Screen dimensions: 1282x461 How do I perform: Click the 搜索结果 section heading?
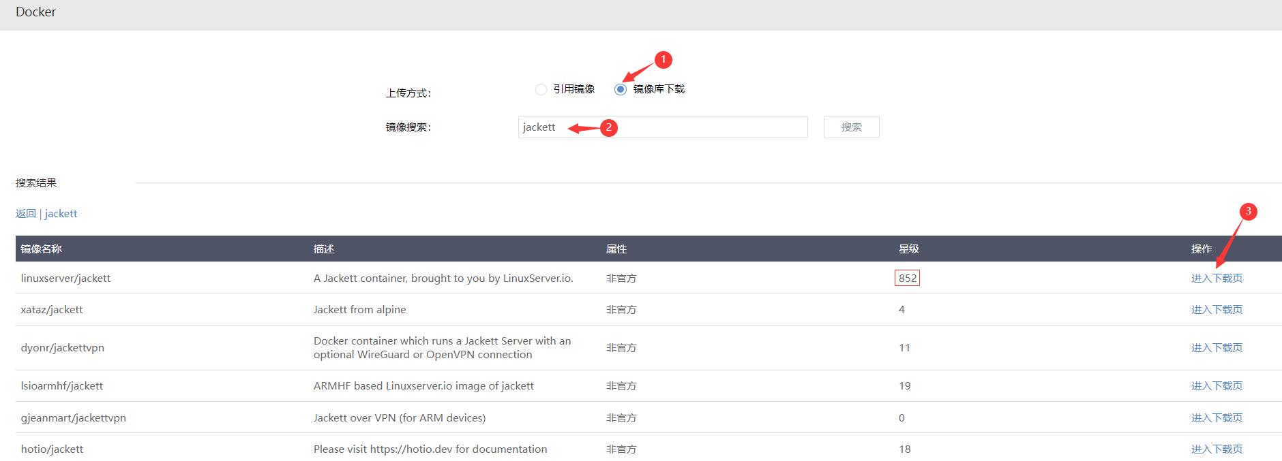click(36, 183)
